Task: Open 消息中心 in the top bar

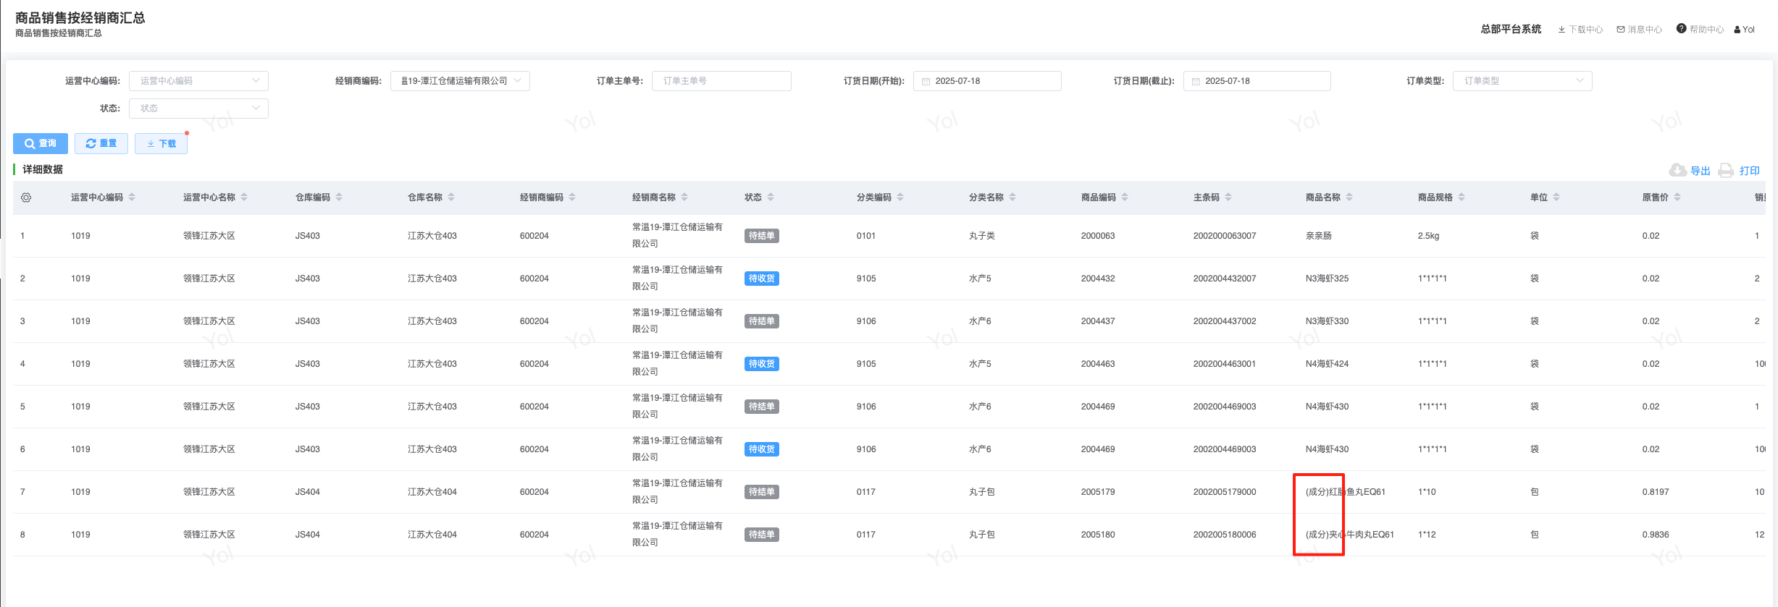Action: [x=1639, y=30]
